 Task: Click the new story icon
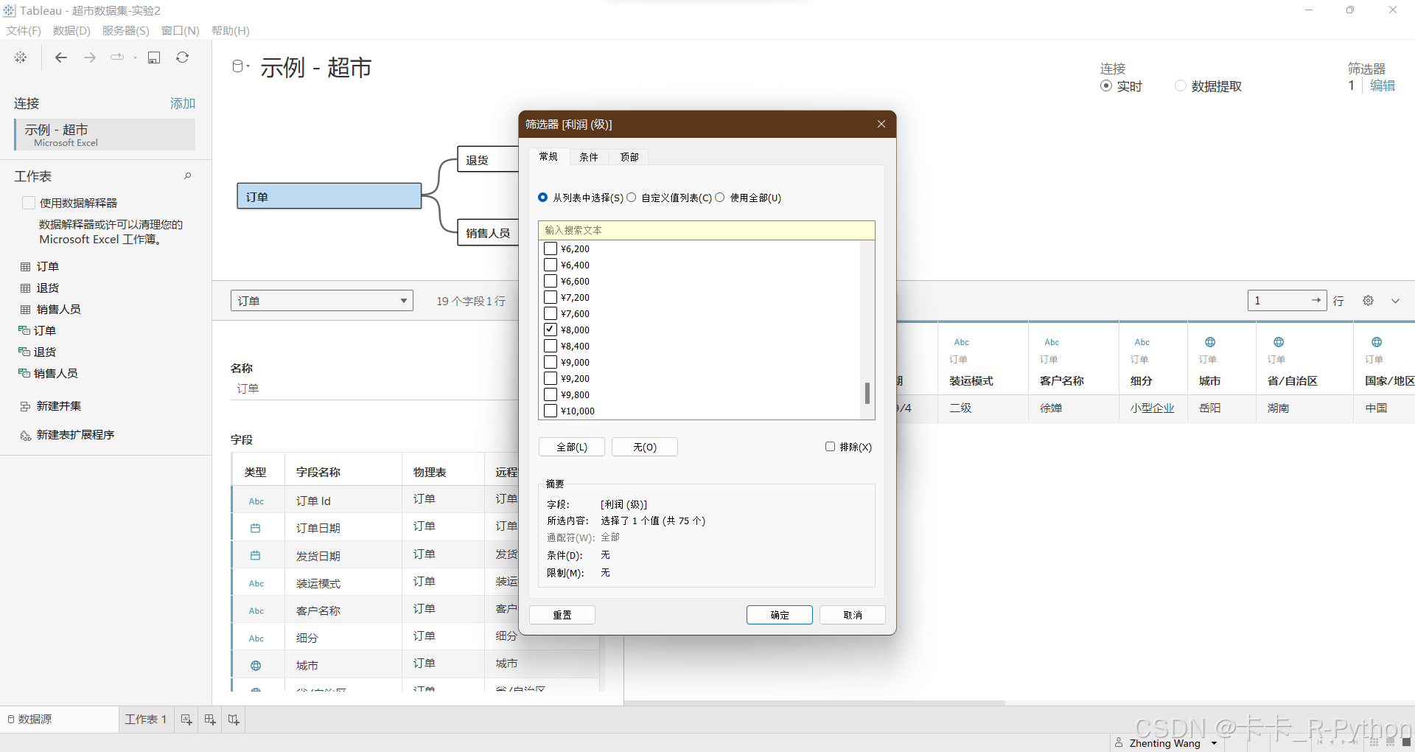(234, 720)
